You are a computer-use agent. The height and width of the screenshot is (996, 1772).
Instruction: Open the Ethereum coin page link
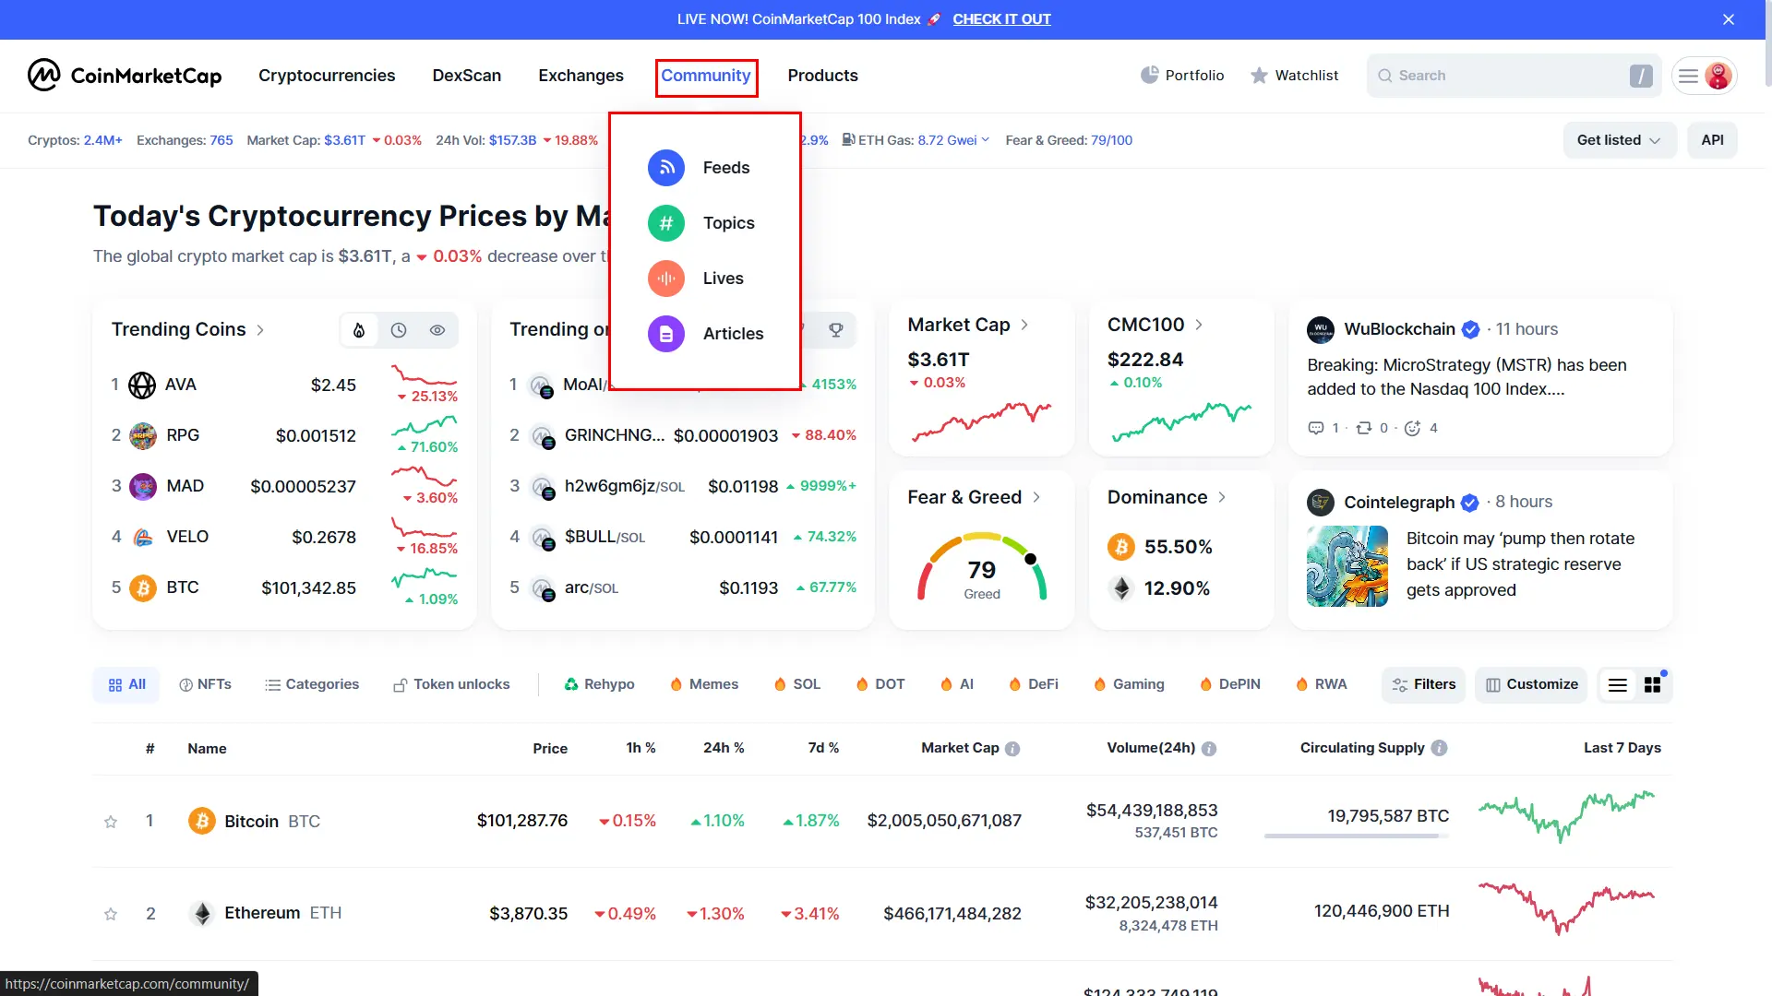(265, 913)
